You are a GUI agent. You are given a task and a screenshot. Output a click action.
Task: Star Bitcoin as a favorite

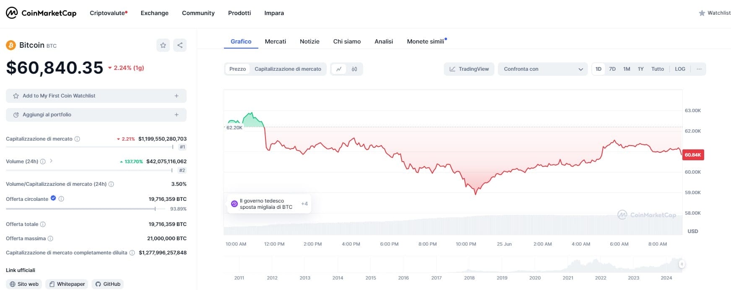tap(163, 45)
